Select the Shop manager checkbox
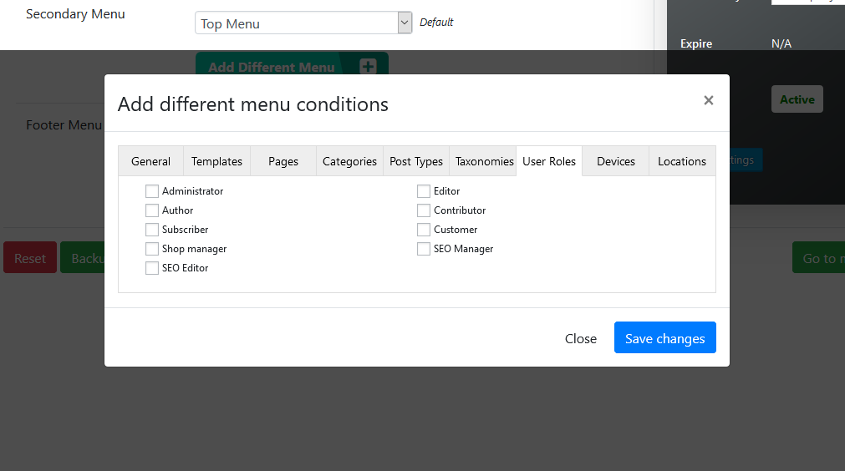Screen dimensions: 845x471 (x=152, y=249)
